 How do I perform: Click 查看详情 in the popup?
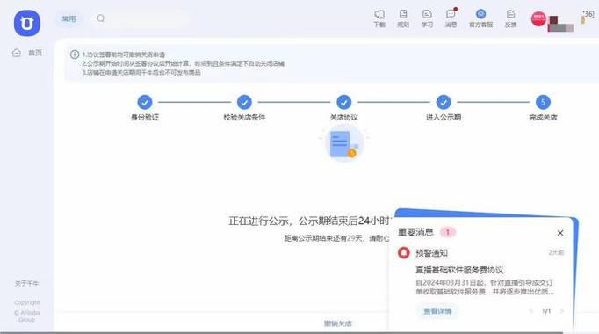tap(437, 311)
